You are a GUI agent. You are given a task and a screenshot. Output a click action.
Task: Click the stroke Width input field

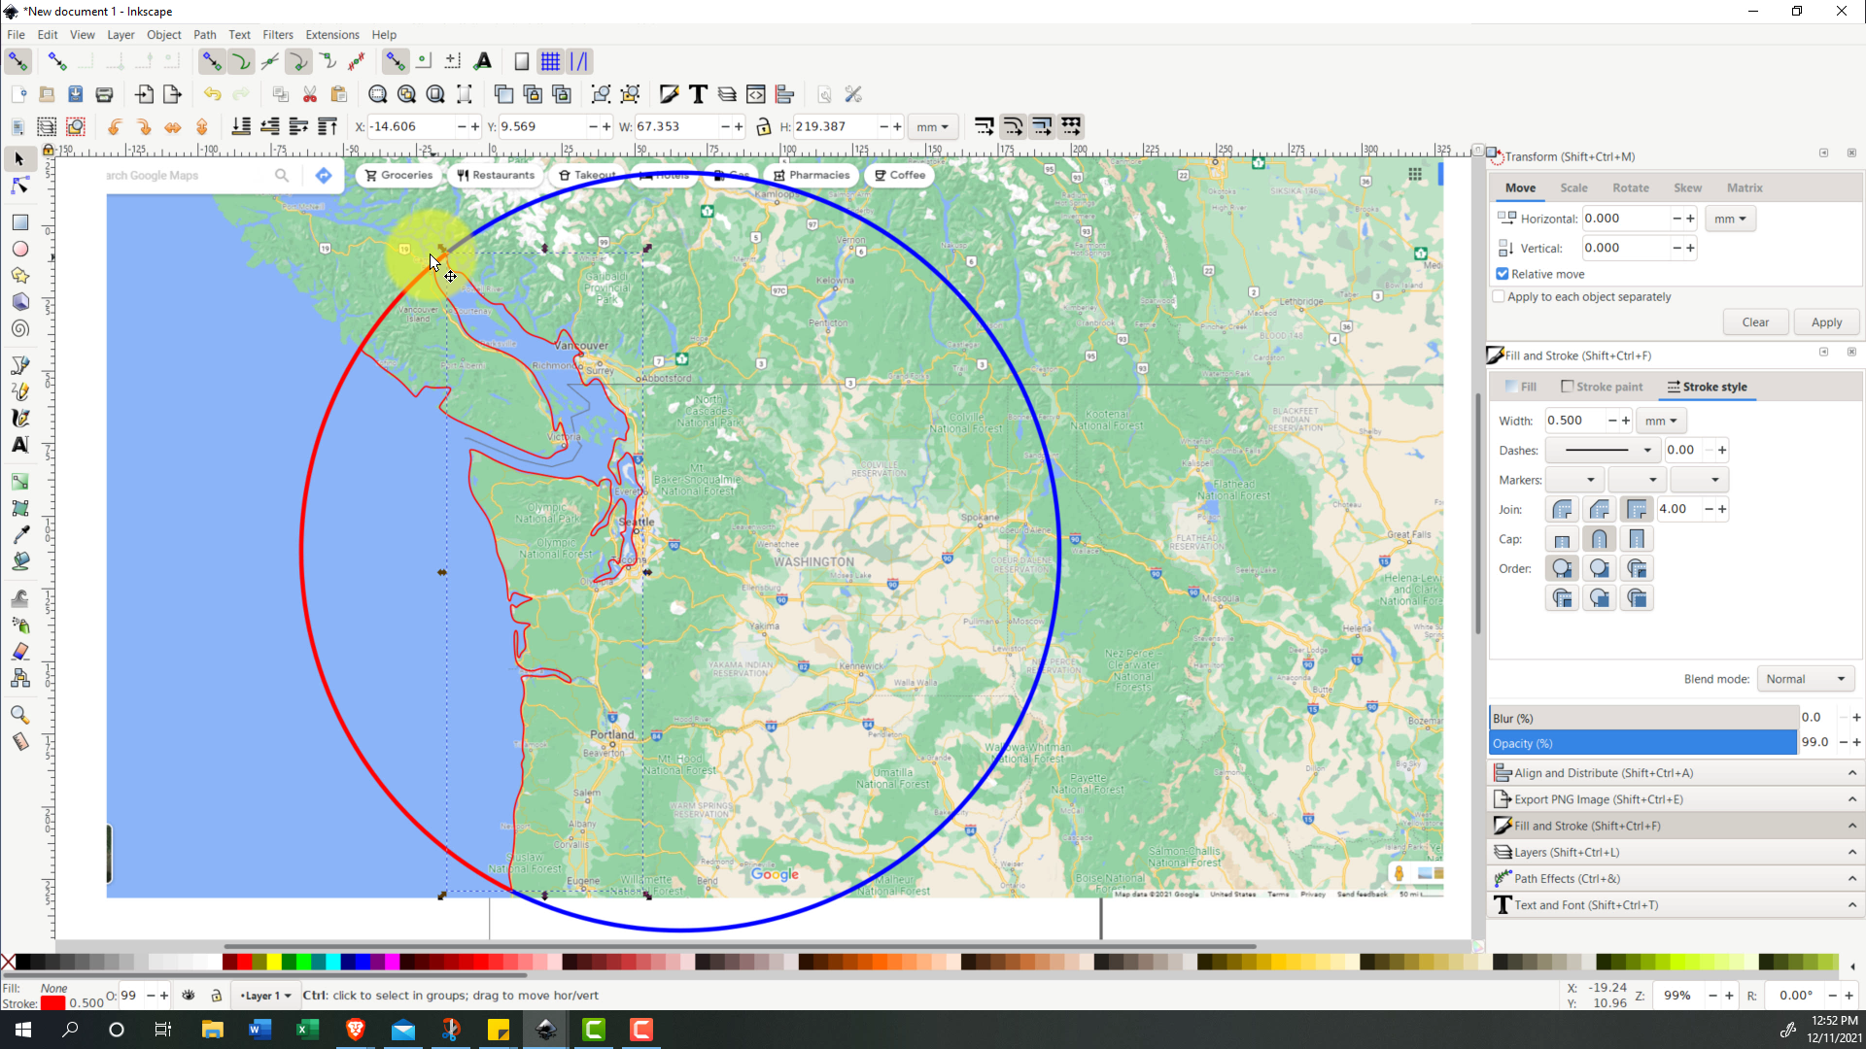1572,421
